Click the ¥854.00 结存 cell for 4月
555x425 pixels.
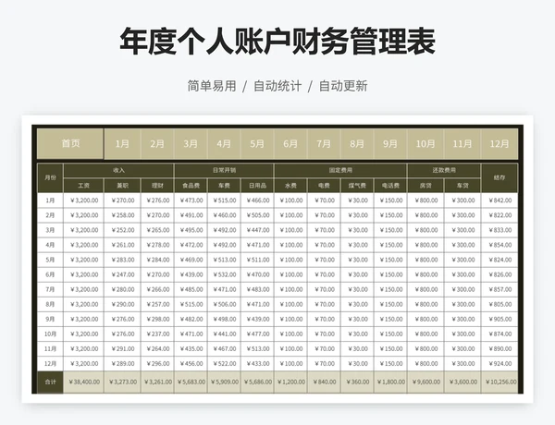point(499,245)
